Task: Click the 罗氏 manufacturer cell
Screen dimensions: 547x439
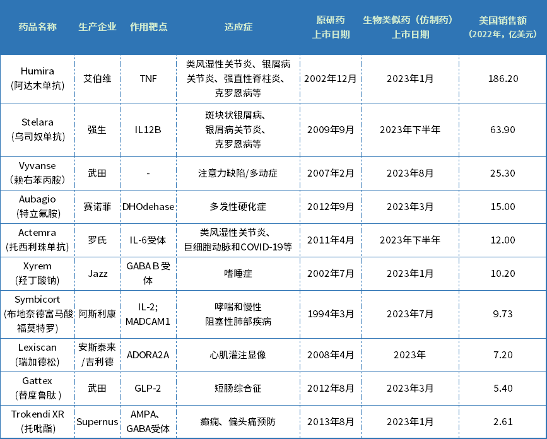Action: 97,240
